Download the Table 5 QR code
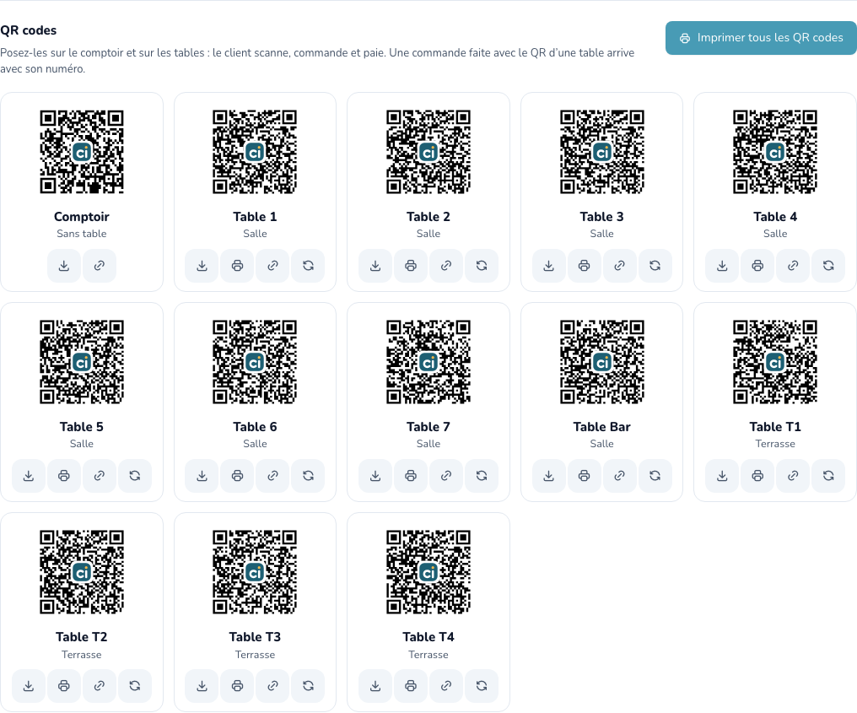 tap(29, 476)
